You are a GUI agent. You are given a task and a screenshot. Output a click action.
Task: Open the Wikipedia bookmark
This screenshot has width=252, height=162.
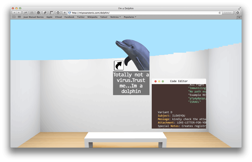pyautogui.click(x=92, y=17)
